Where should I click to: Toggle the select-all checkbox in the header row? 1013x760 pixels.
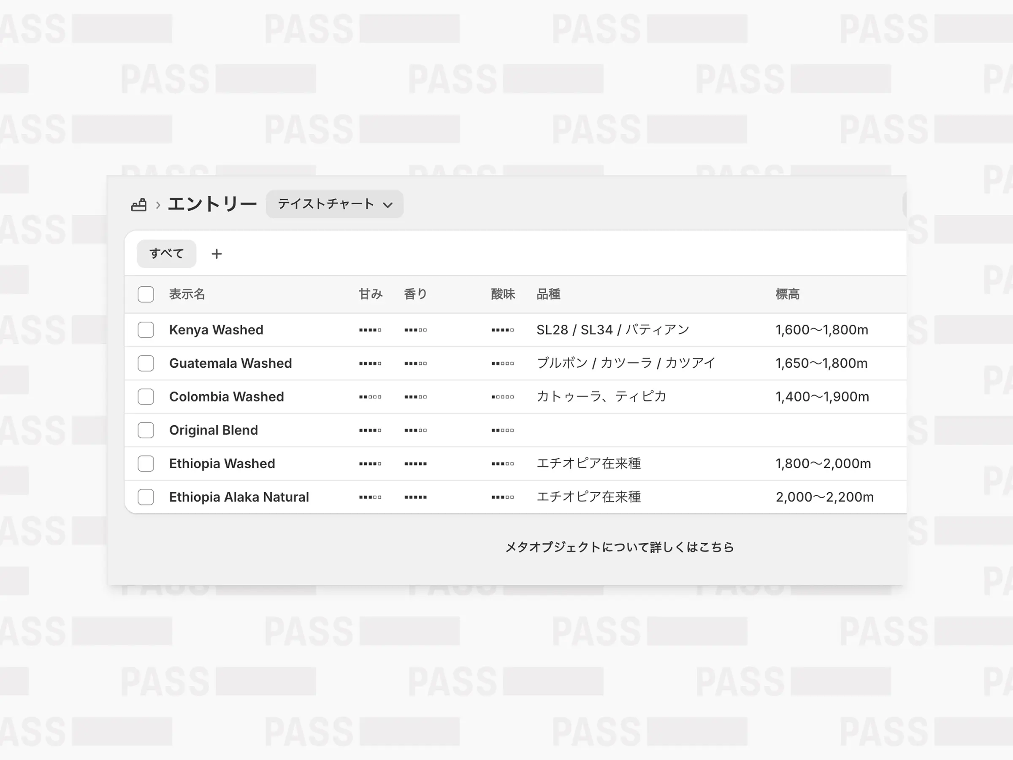coord(146,294)
